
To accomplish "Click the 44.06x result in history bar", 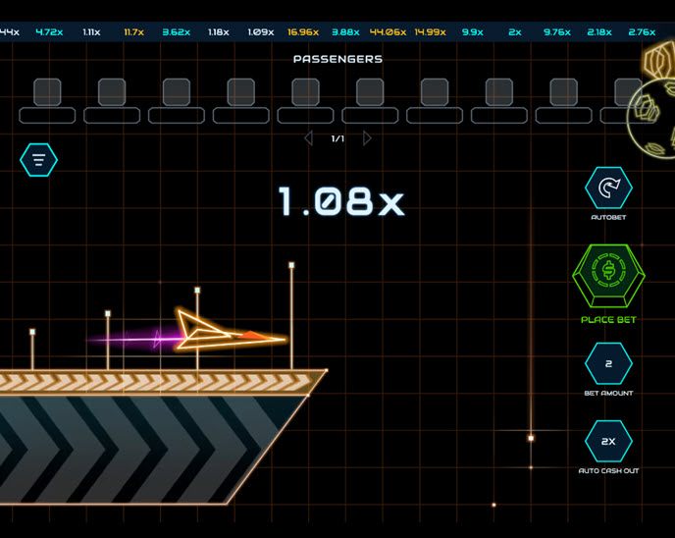I will [388, 32].
